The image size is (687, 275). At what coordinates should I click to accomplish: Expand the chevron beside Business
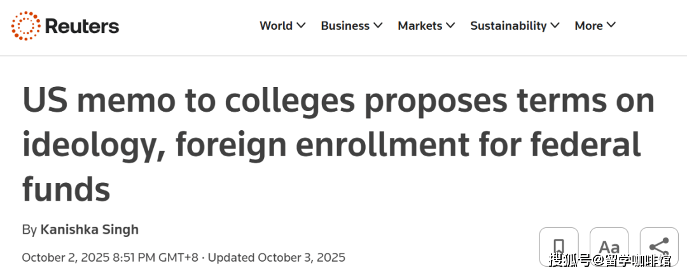pos(378,25)
